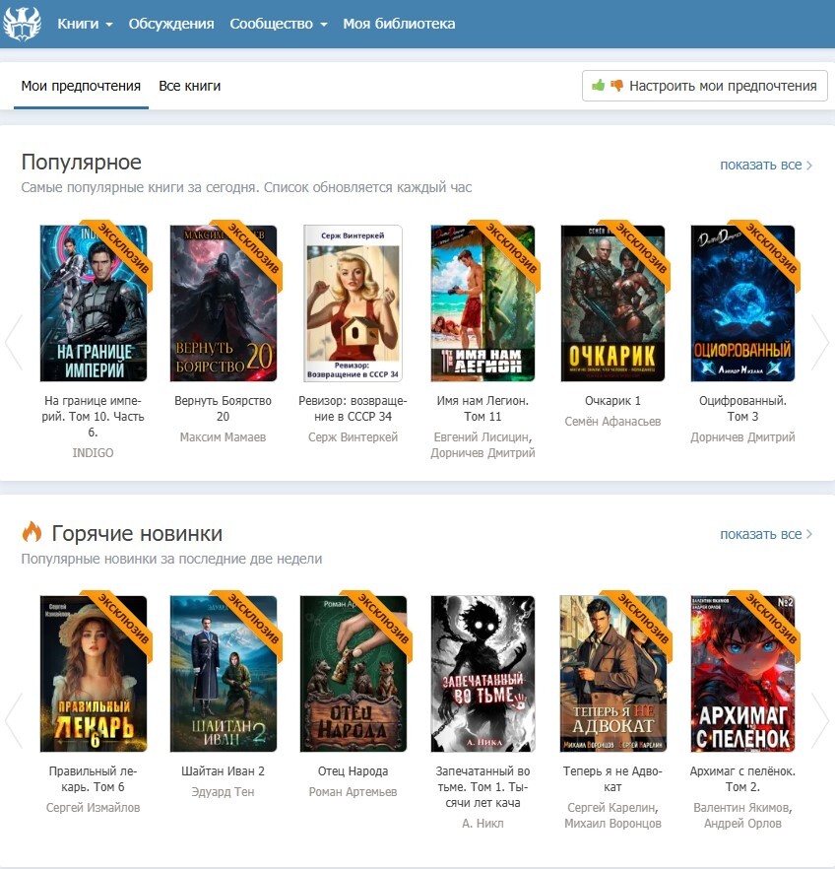The image size is (835, 869).
Task: Open Теперь я не Адвокат cover
Action: point(613,673)
